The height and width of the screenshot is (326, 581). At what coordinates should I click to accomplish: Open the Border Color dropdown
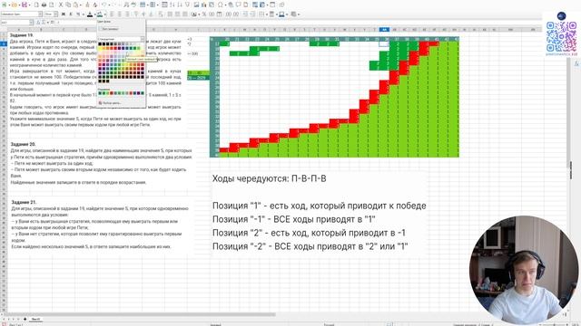[x=287, y=14]
